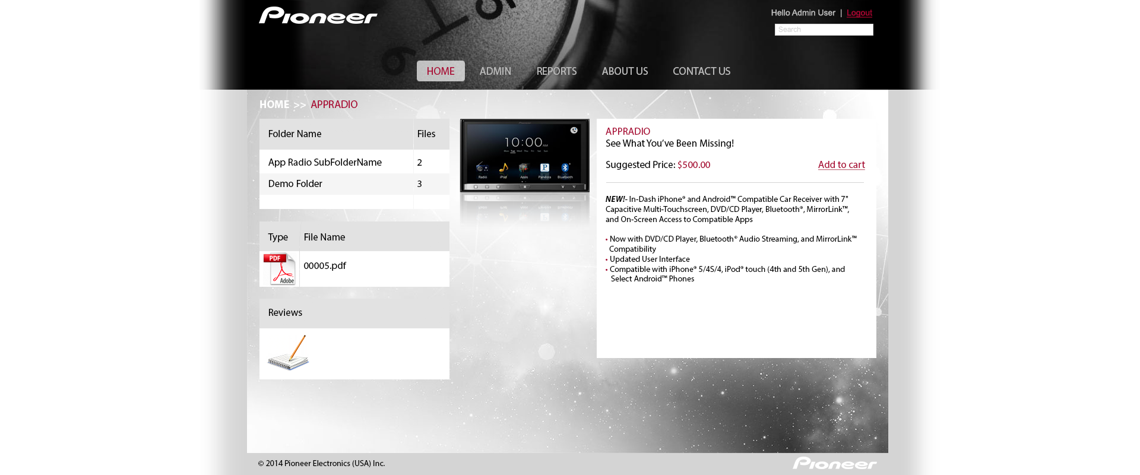Viewport: 1140px width, 475px height.
Task: Click the write review notepad icon
Action: 289,353
